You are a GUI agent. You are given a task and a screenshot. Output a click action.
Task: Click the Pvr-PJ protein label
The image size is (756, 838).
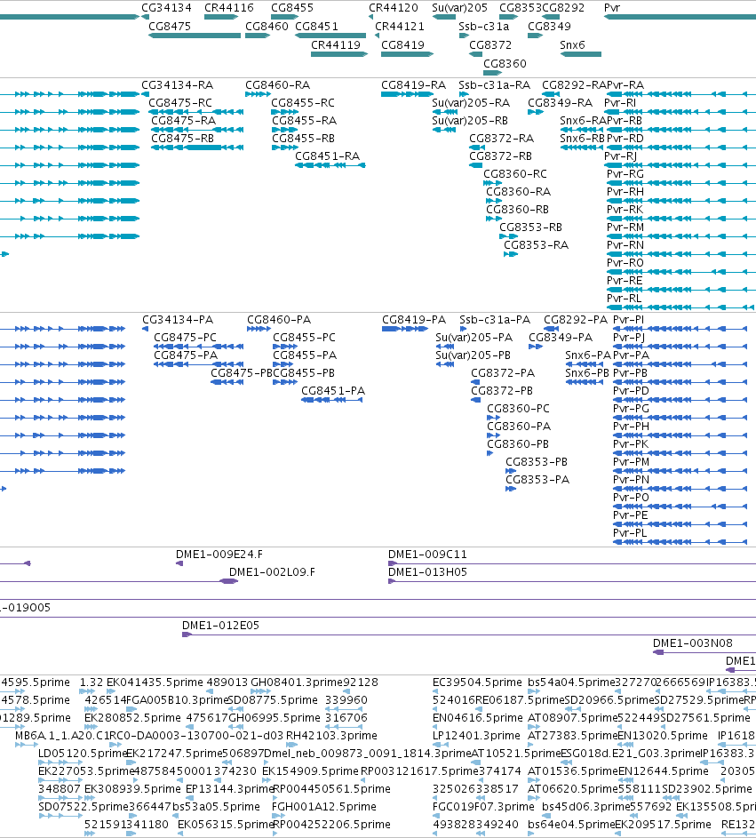(x=629, y=338)
